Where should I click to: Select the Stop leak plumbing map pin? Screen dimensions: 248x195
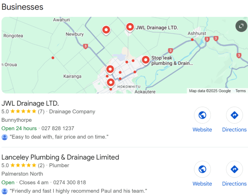pyautogui.click(x=146, y=60)
